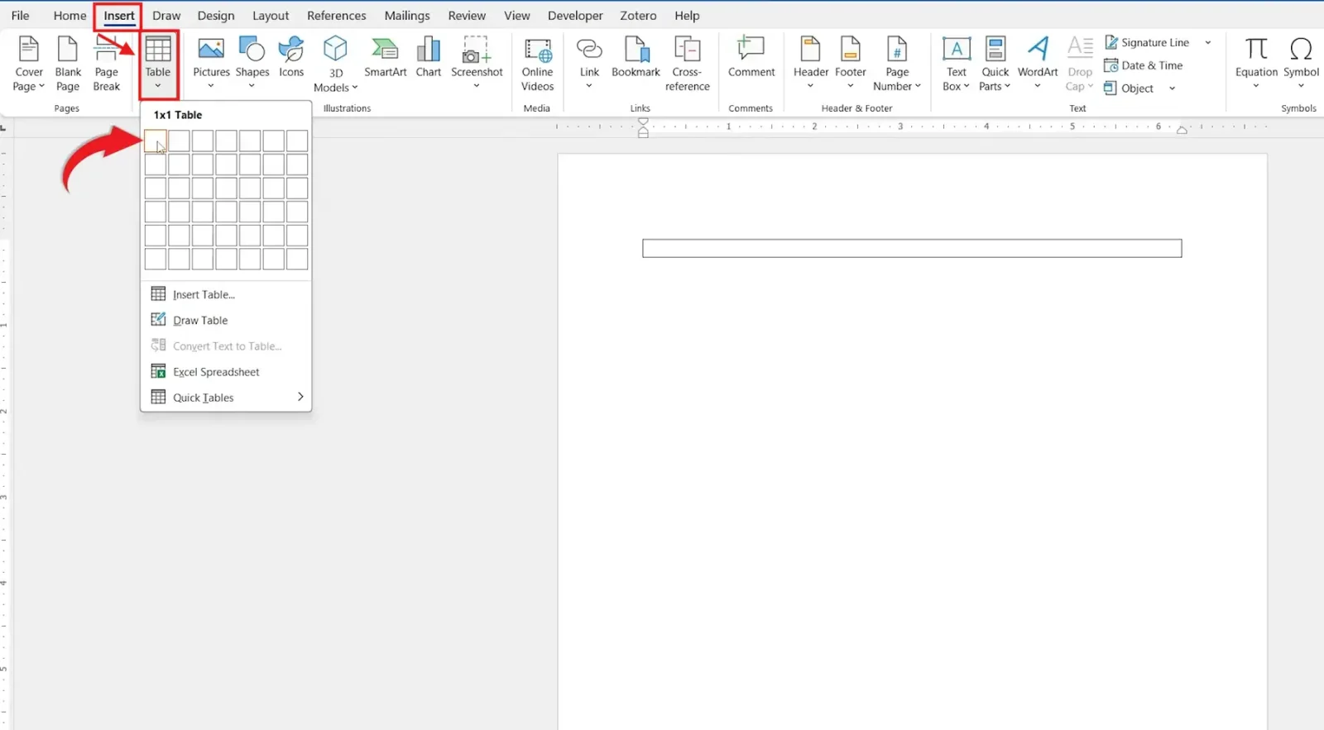Switch to the Layout tab
1324x730 pixels.
pos(271,16)
